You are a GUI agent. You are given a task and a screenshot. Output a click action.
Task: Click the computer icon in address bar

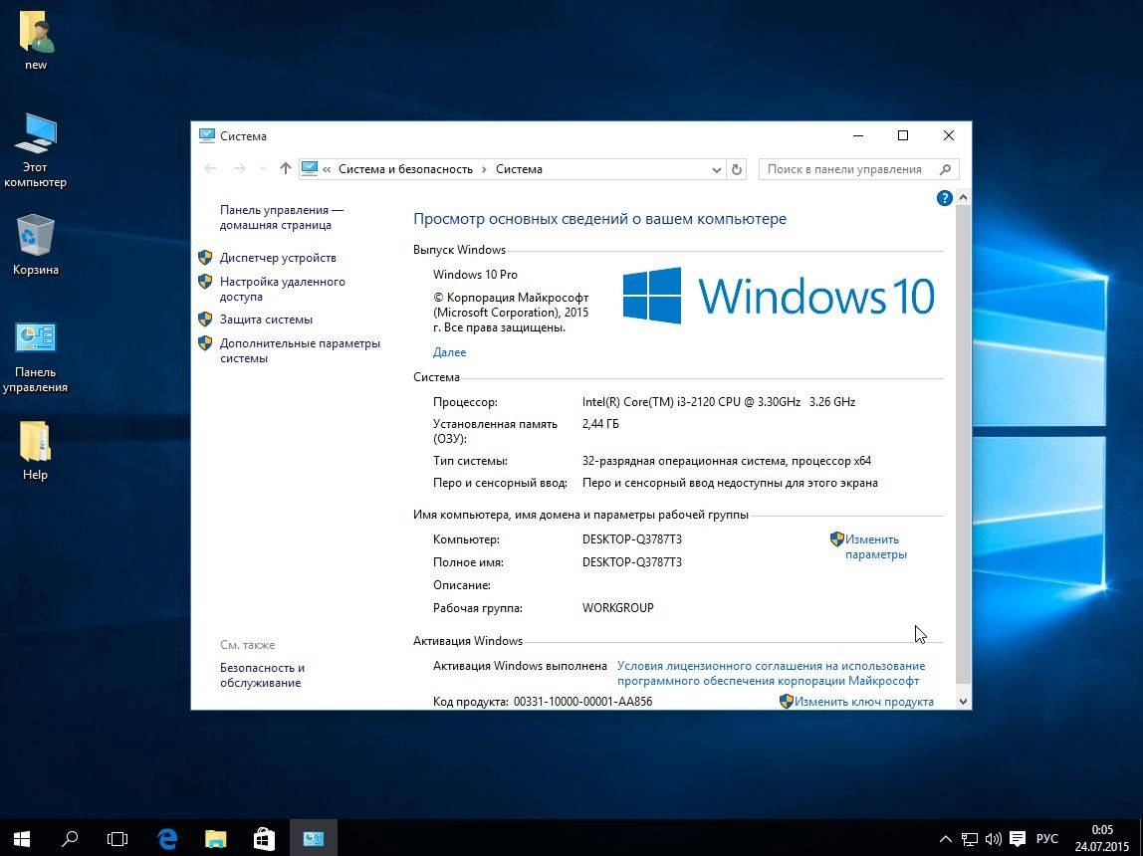click(x=309, y=169)
